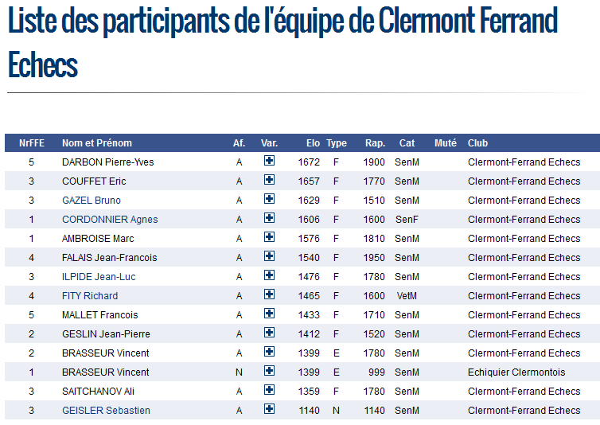Click the plus icon in FITY Richard row
Image resolution: width=600 pixels, height=425 pixels.
point(270,294)
